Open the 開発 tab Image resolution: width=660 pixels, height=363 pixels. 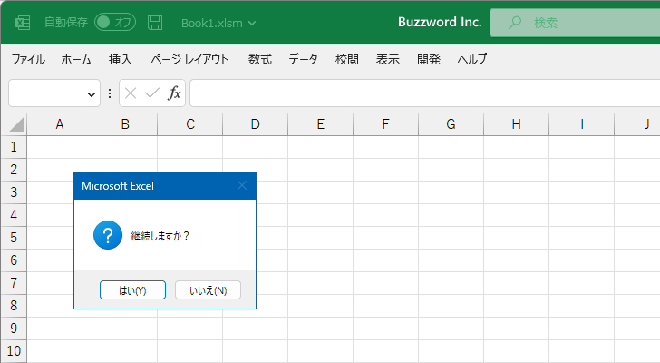[x=429, y=59]
